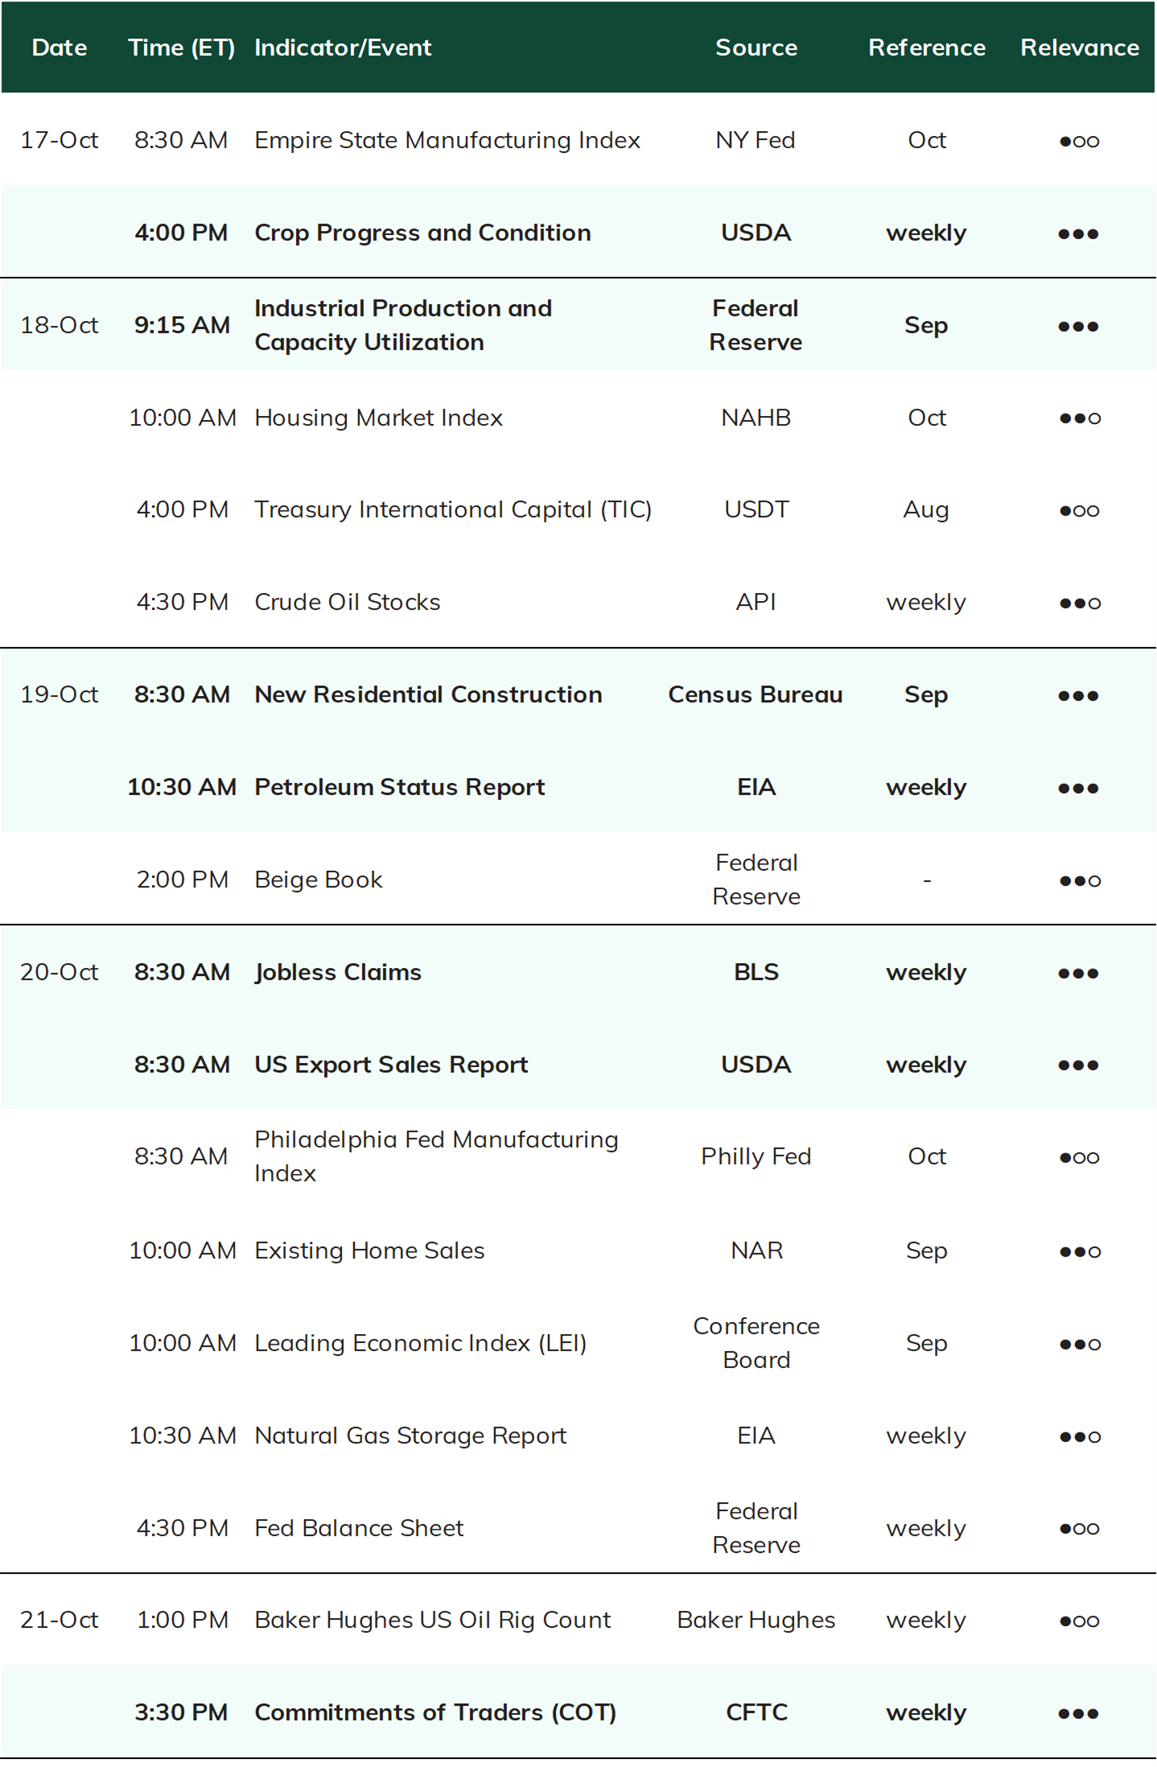Image resolution: width=1157 pixels, height=1767 pixels.
Task: Select the 10:30 AM Natural Gas Storage Report
Action: point(410,1436)
